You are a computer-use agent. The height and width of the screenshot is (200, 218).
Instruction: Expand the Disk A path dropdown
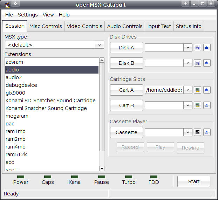pos(188,48)
